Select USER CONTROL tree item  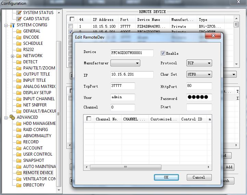coord(38,154)
